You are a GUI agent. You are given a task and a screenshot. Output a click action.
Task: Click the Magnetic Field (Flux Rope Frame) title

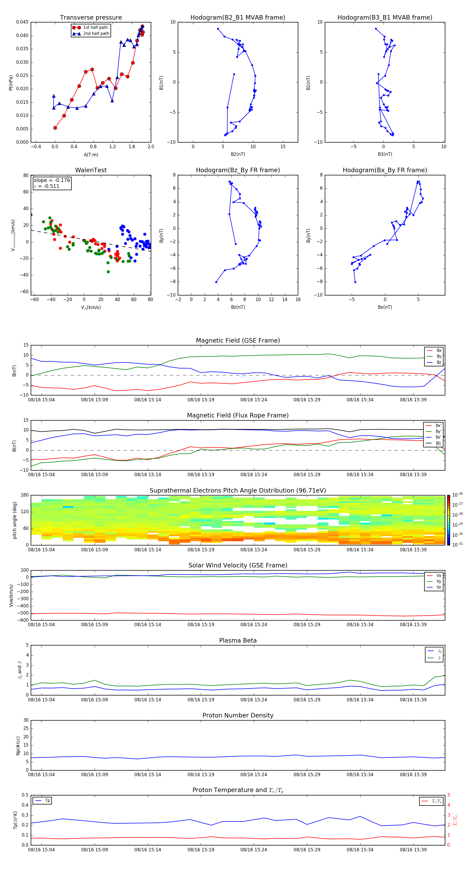tap(238, 416)
